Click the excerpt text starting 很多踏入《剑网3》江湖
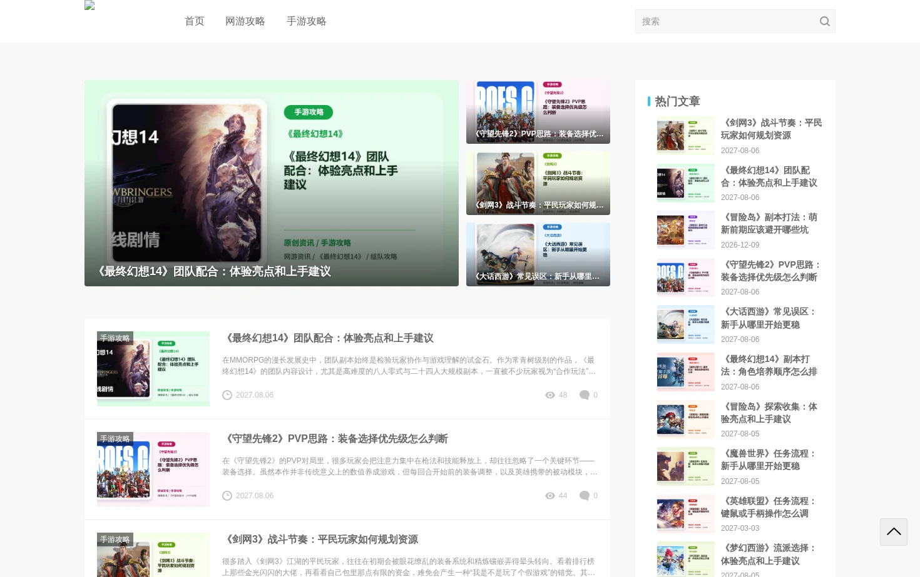This screenshot has width=920, height=577. [409, 567]
